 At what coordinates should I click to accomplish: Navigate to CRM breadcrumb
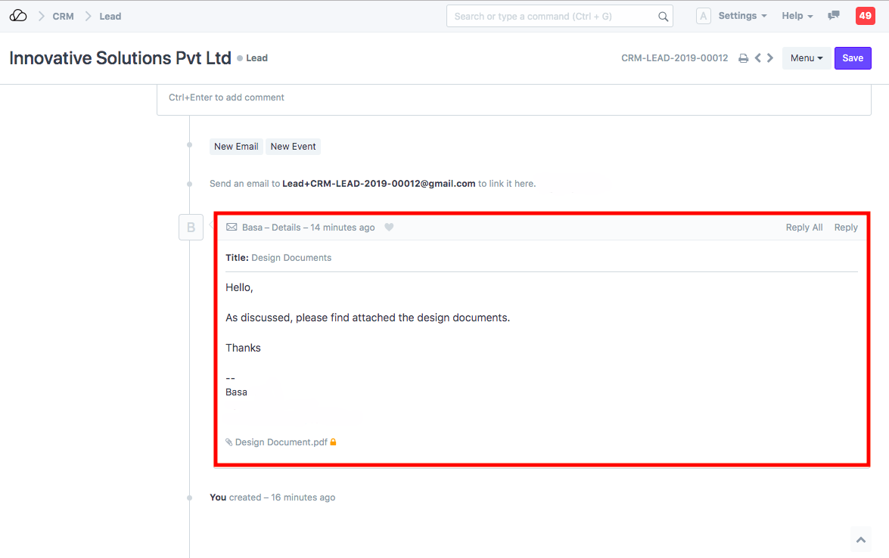[63, 16]
